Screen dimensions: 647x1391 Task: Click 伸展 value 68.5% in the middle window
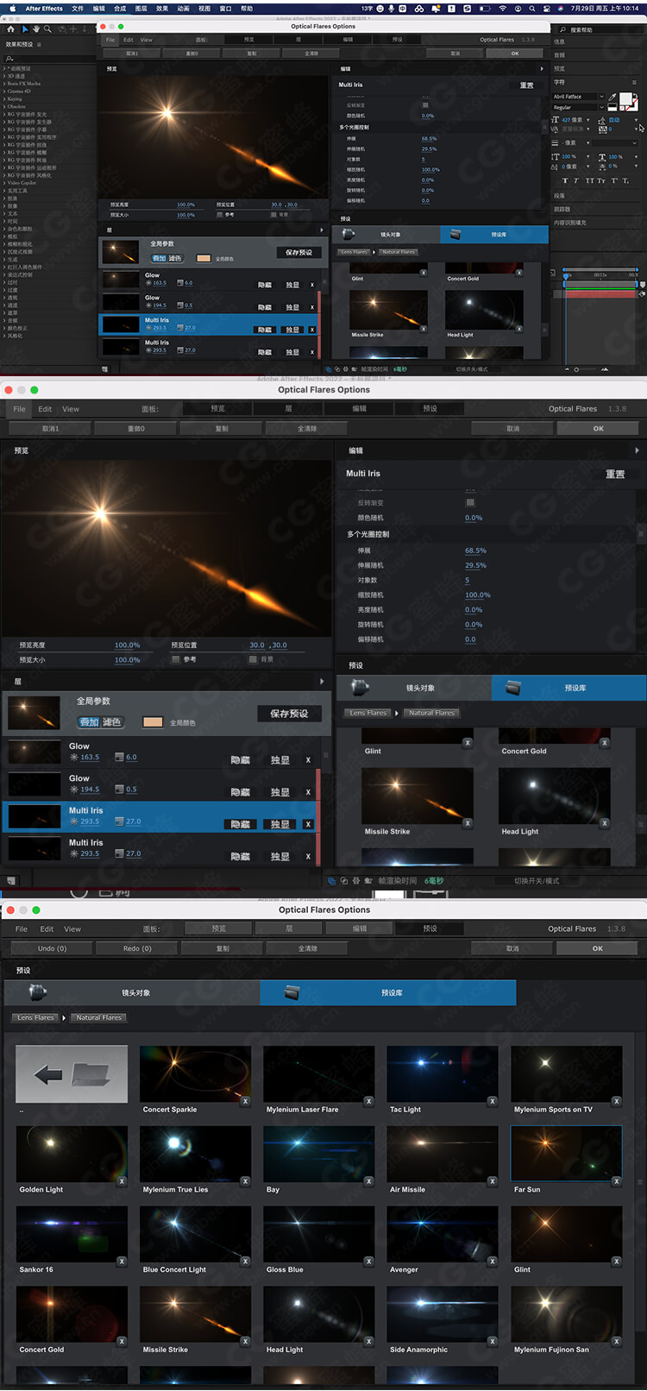(475, 551)
